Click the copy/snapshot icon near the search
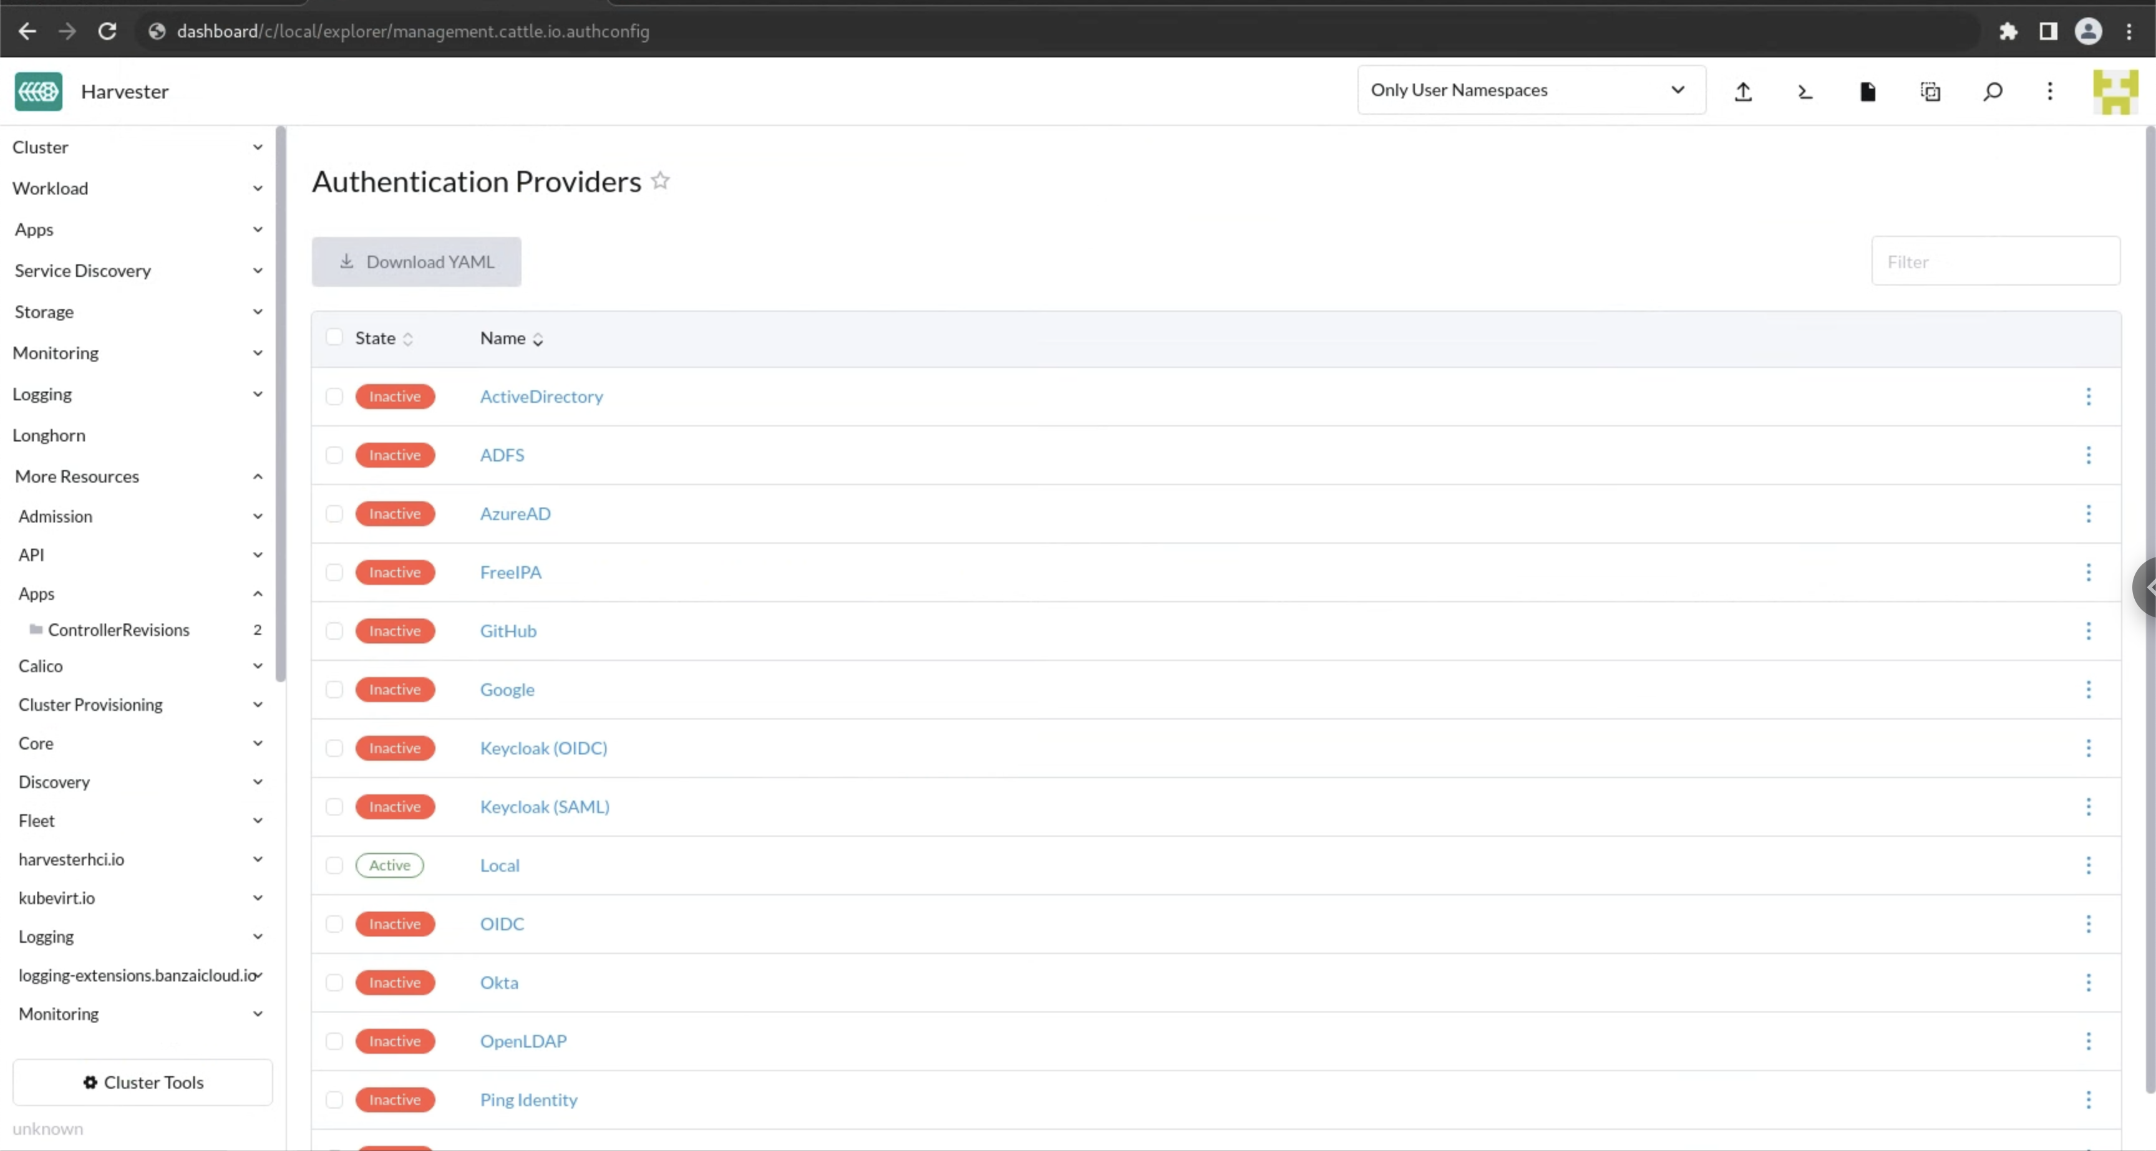2156x1151 pixels. click(1930, 92)
